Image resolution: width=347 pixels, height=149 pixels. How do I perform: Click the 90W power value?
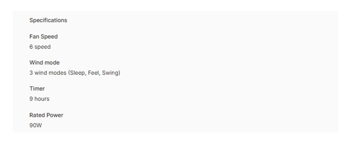click(35, 126)
